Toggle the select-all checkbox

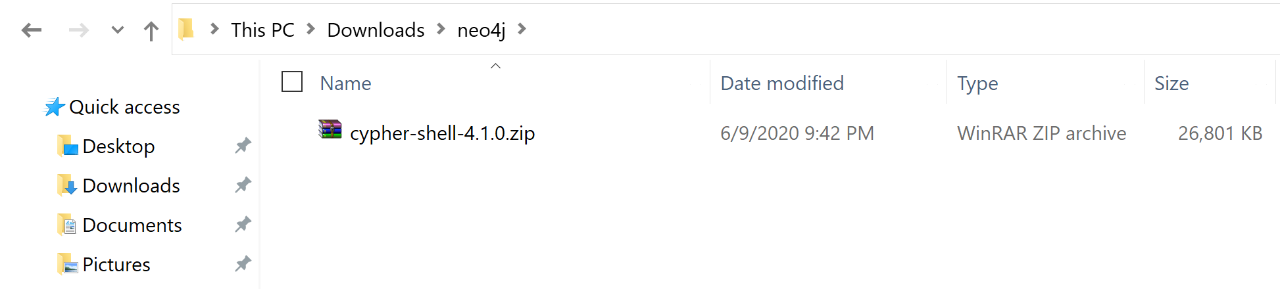292,82
